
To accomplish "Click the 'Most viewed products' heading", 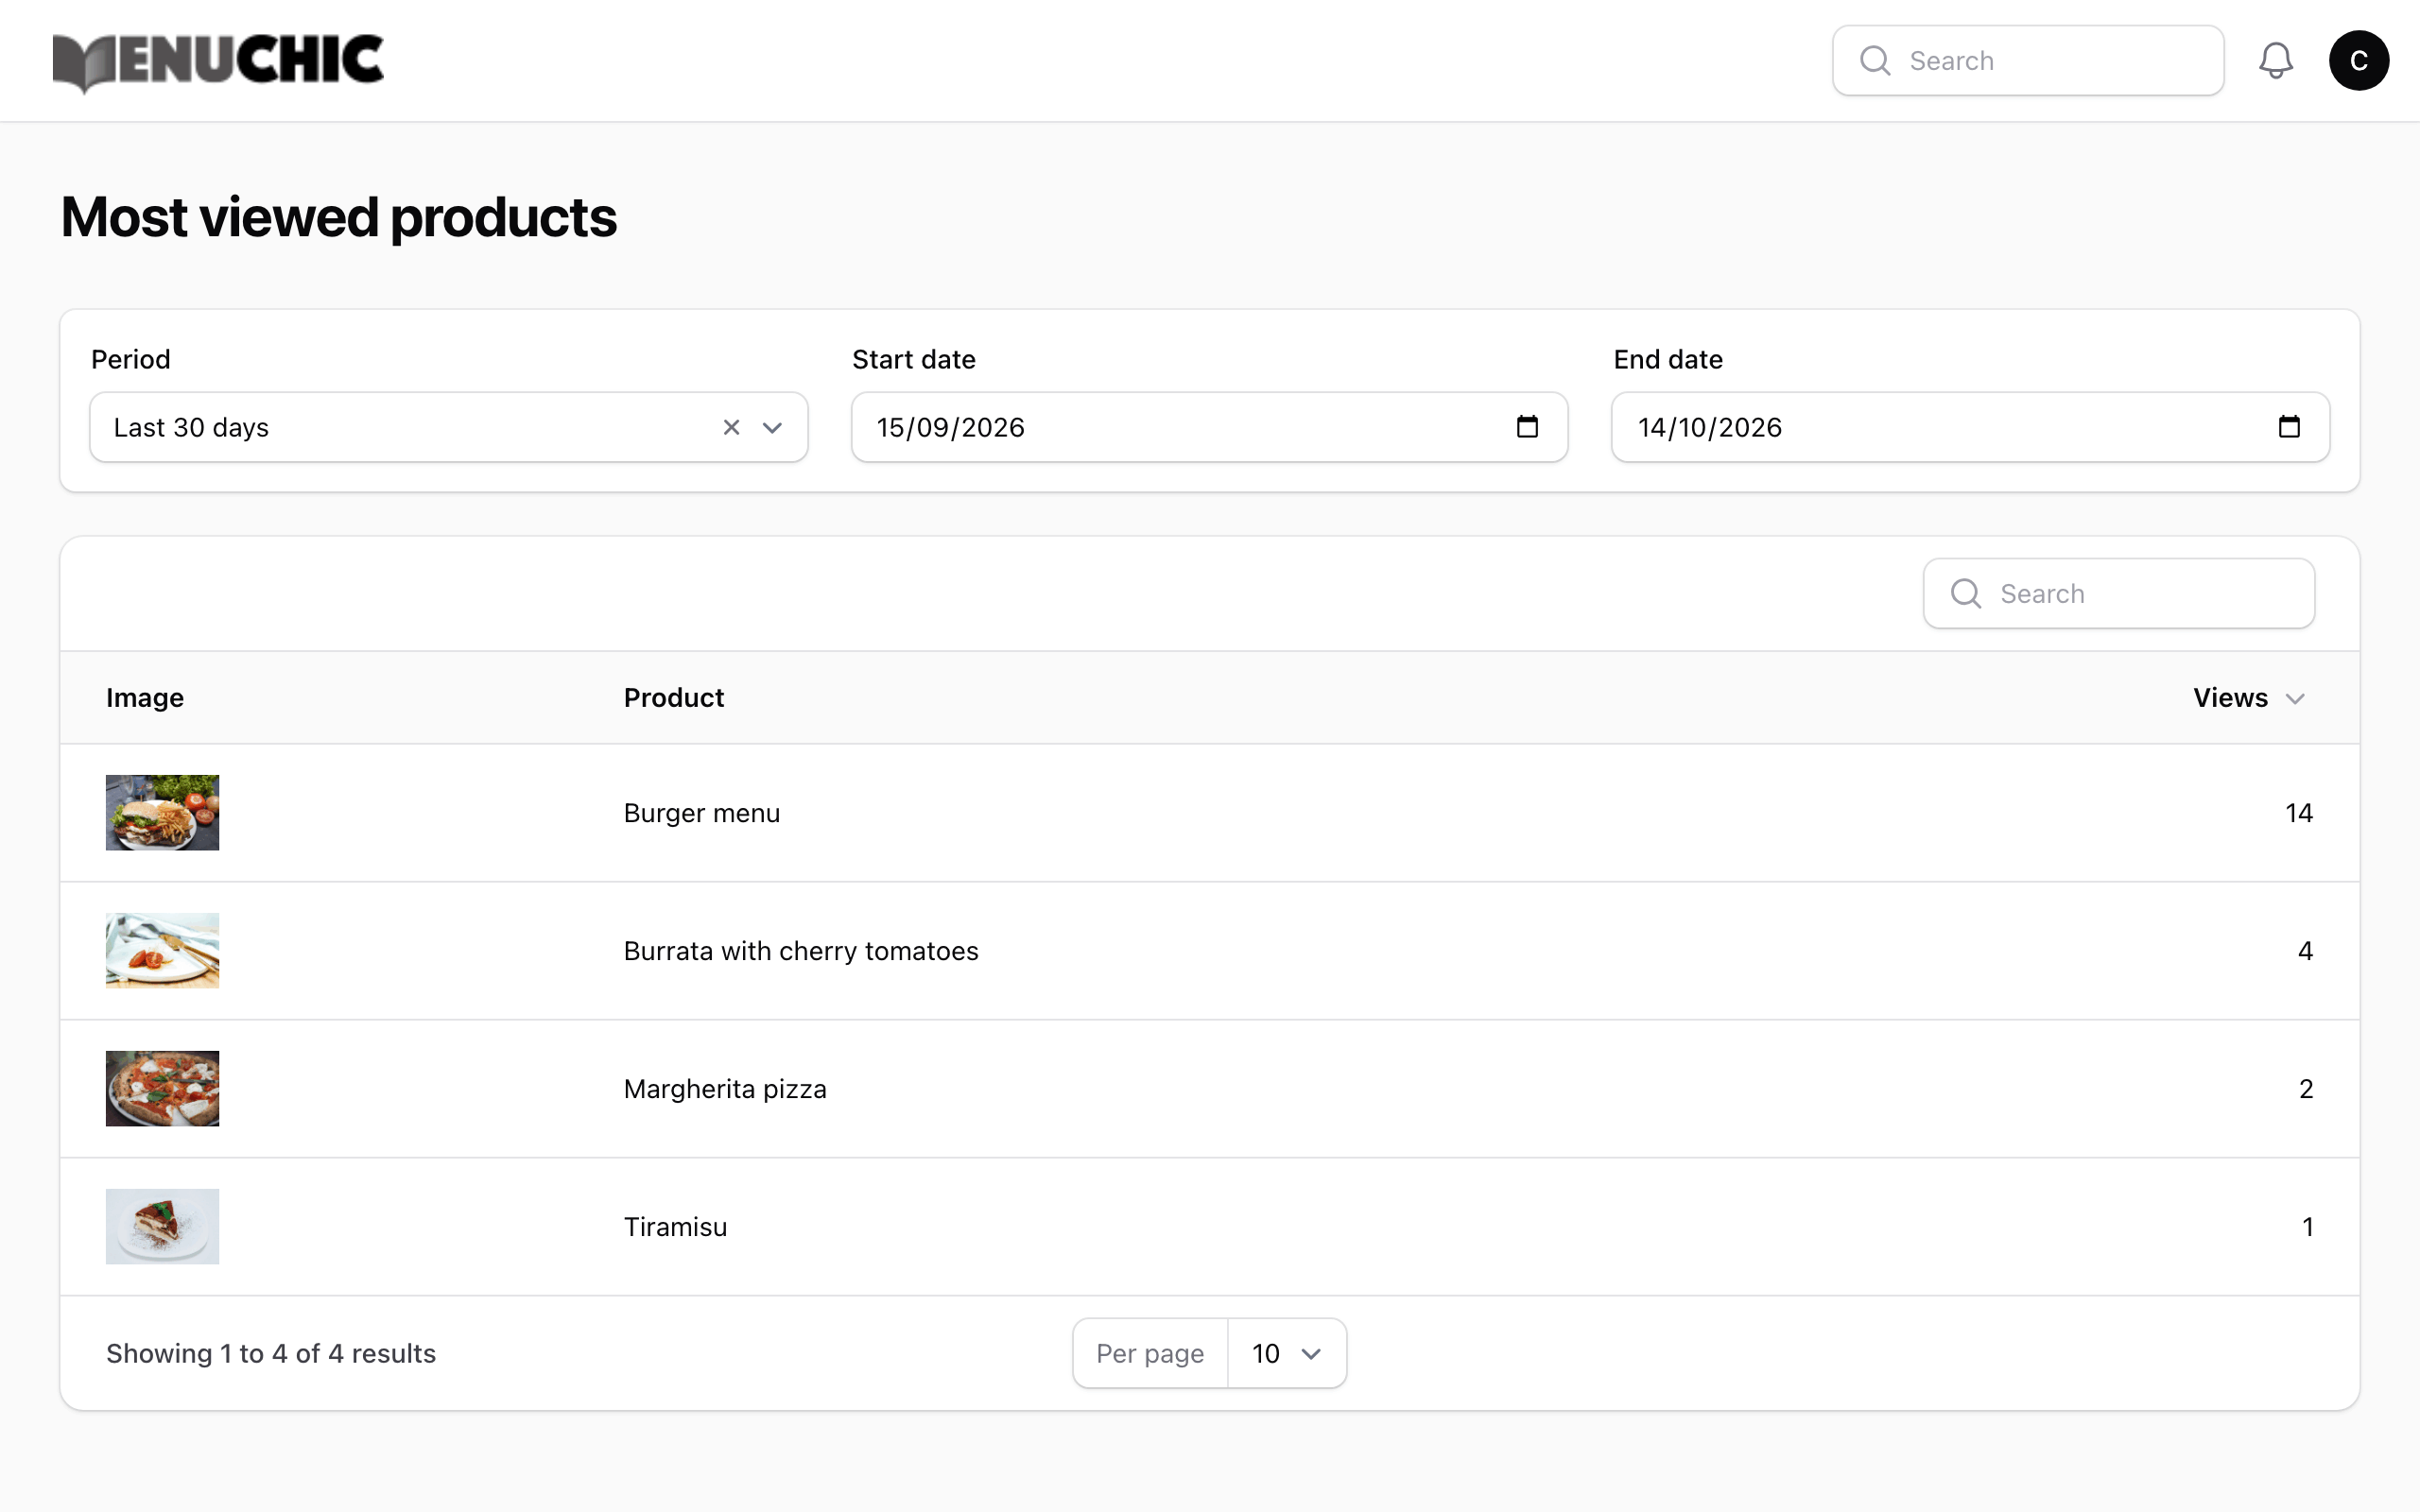I will [x=338, y=217].
